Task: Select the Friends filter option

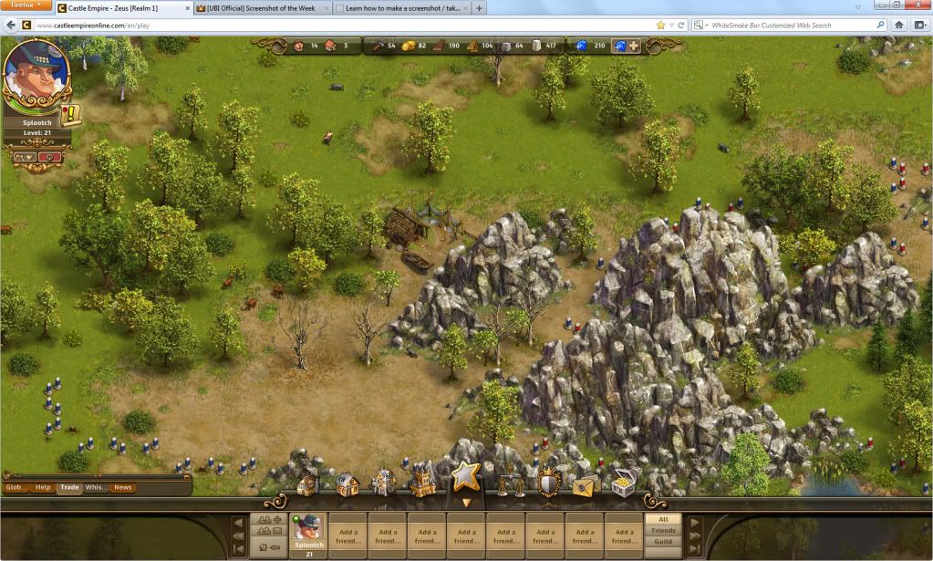Action: pyautogui.click(x=662, y=530)
